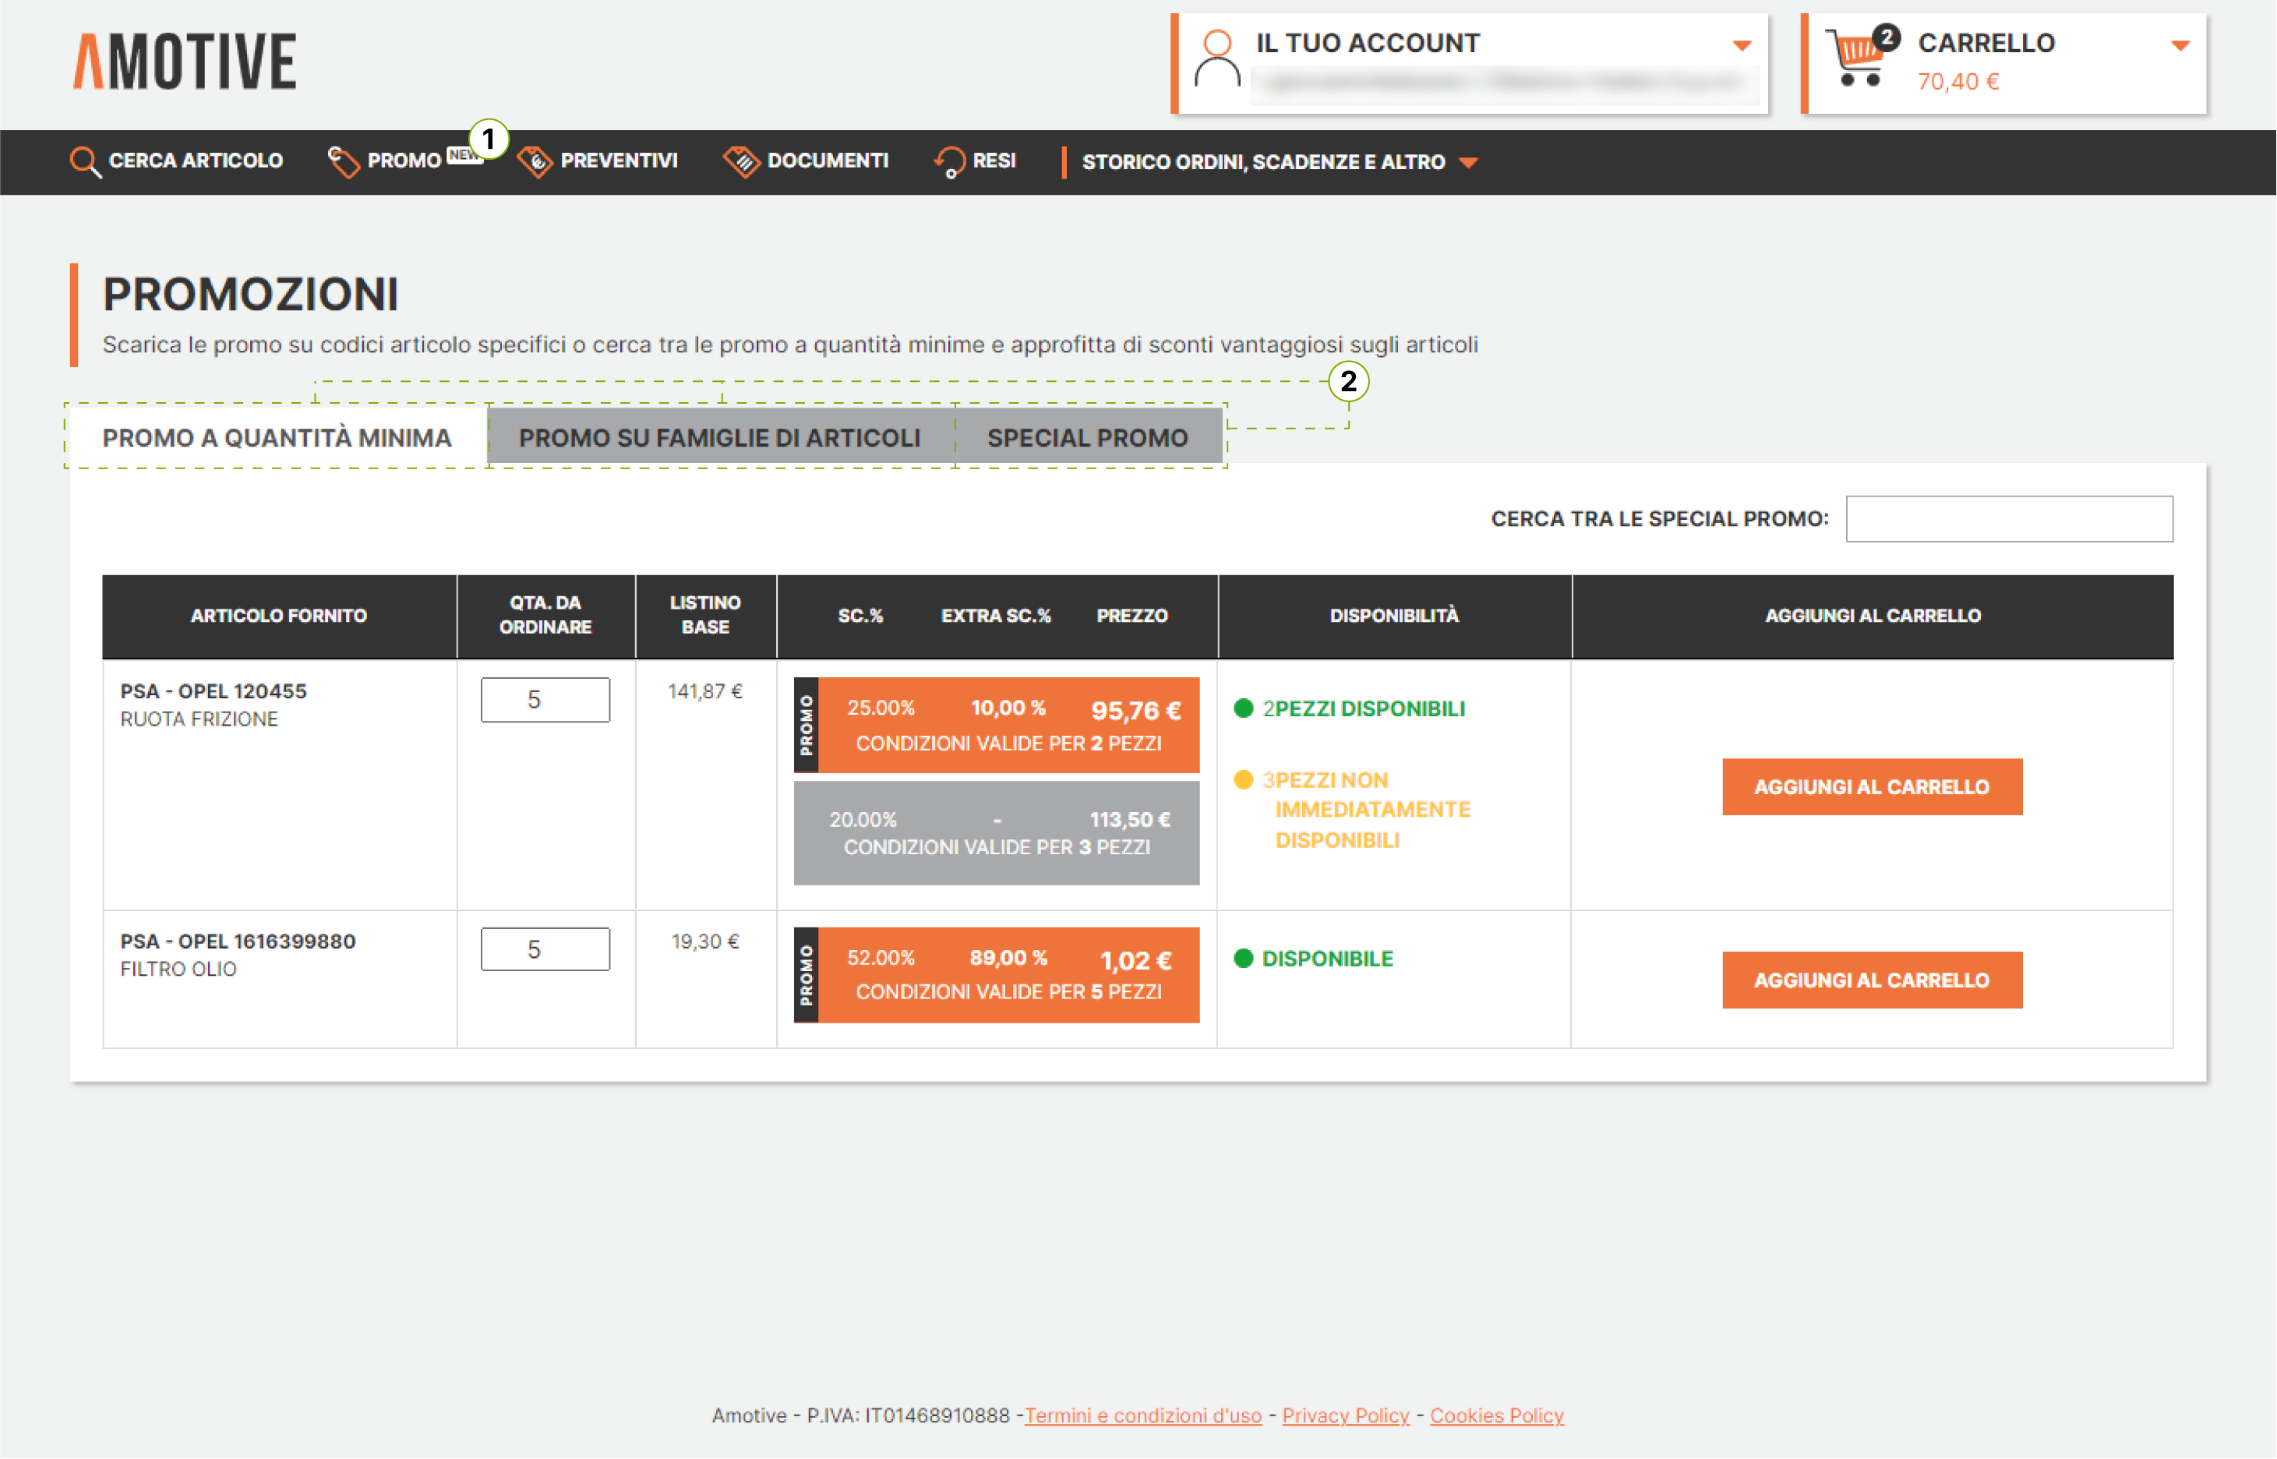Click the Amotive logo
2277x1459 pixels.
[185, 62]
